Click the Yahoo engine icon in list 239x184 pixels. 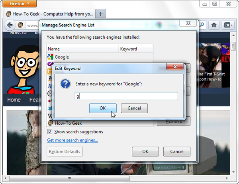[x=50, y=64]
